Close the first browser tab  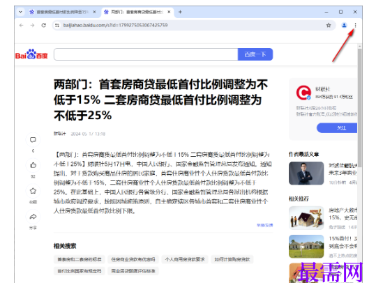point(94,12)
